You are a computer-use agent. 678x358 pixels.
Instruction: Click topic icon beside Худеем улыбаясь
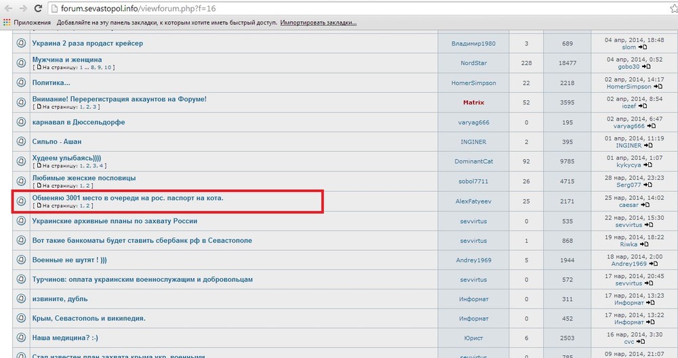coord(21,161)
